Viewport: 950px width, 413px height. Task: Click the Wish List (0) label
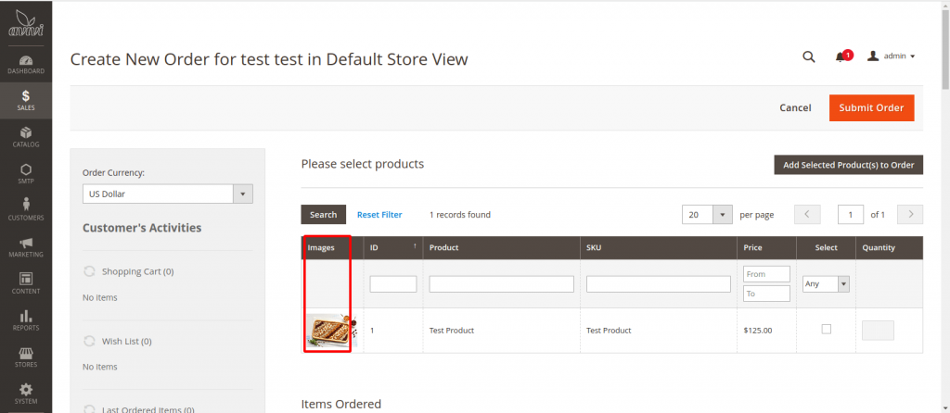(x=126, y=341)
